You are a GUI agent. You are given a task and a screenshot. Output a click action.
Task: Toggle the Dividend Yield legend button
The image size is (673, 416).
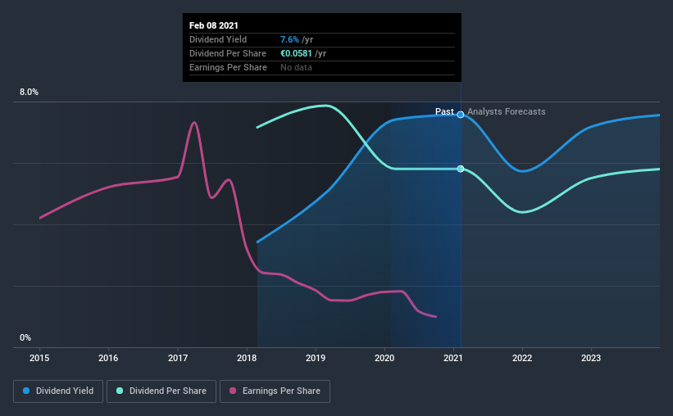pos(58,391)
